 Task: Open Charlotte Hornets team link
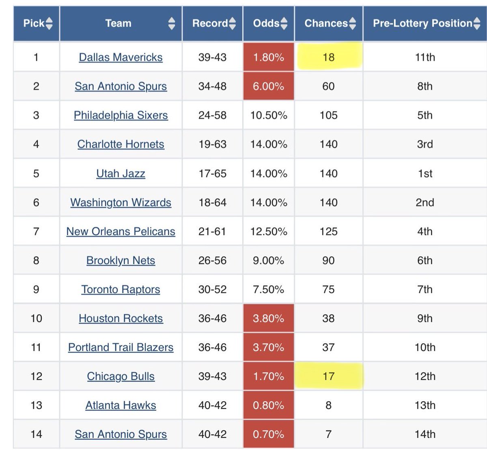121,144
